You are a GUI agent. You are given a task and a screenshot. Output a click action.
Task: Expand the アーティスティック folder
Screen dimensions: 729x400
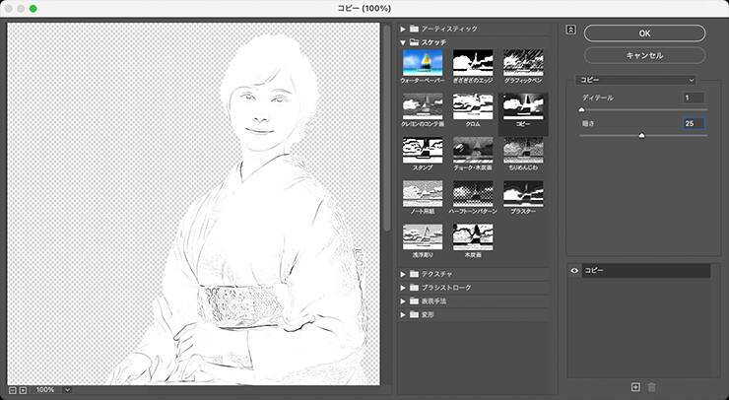pos(404,29)
